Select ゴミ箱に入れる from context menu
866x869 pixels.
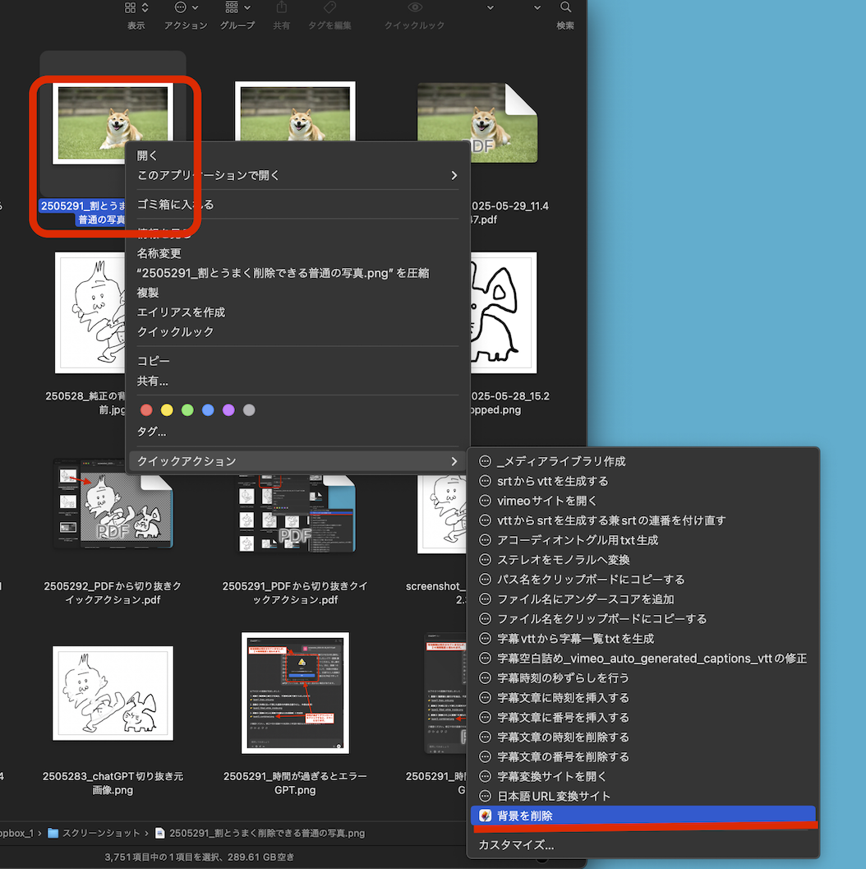[176, 205]
